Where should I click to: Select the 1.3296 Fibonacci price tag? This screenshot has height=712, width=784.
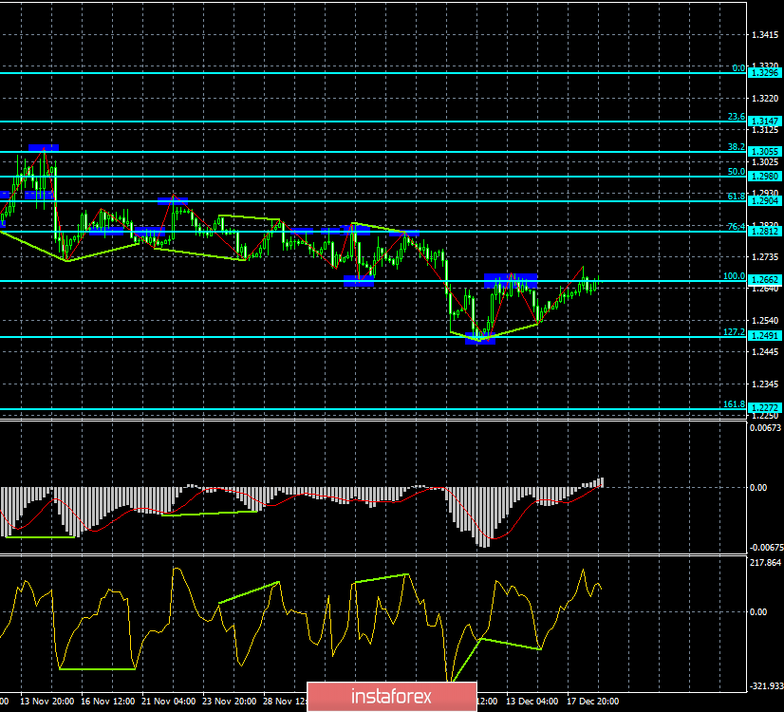764,73
